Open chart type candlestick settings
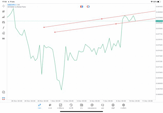163x113 pixels. (x=4, y=11)
